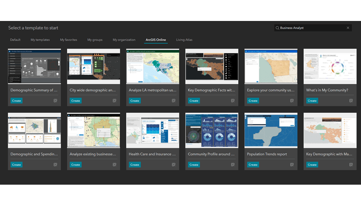361x203 pixels.
Task: Switch to the Default tab
Action: click(15, 40)
